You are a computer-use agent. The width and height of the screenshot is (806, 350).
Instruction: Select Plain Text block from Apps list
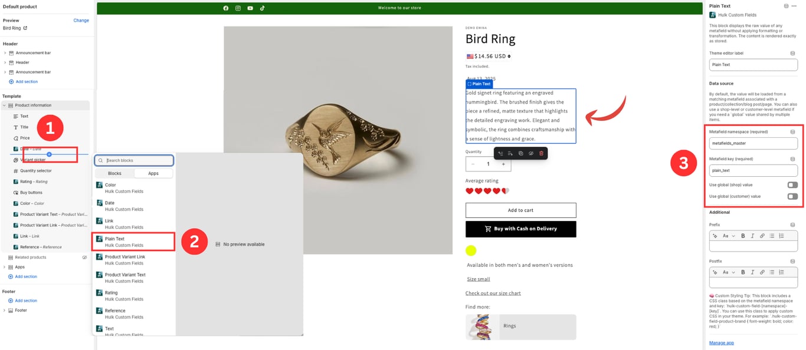pos(134,242)
